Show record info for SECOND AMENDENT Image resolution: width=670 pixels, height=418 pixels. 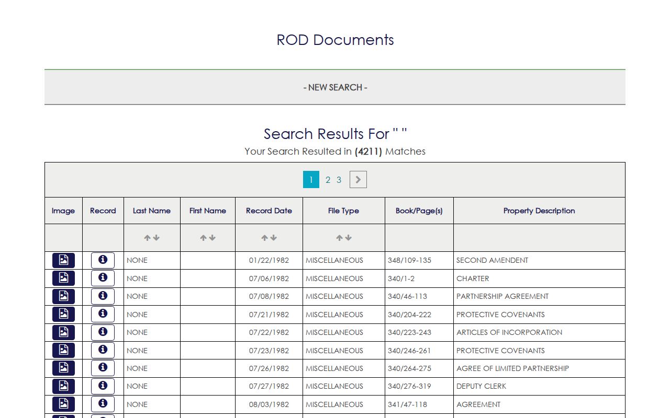pos(103,260)
